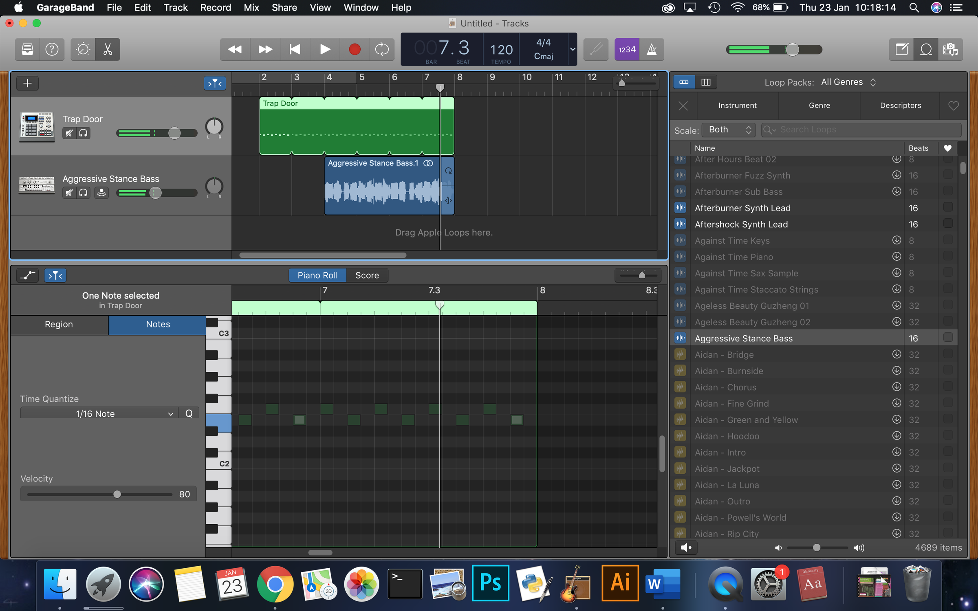This screenshot has width=978, height=611.
Task: Open Quick Help with the question mark icon
Action: point(52,49)
